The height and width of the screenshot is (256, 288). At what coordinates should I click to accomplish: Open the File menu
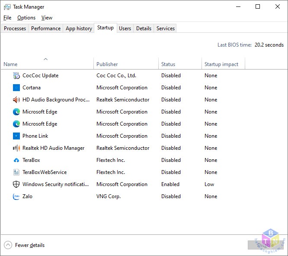click(x=7, y=18)
